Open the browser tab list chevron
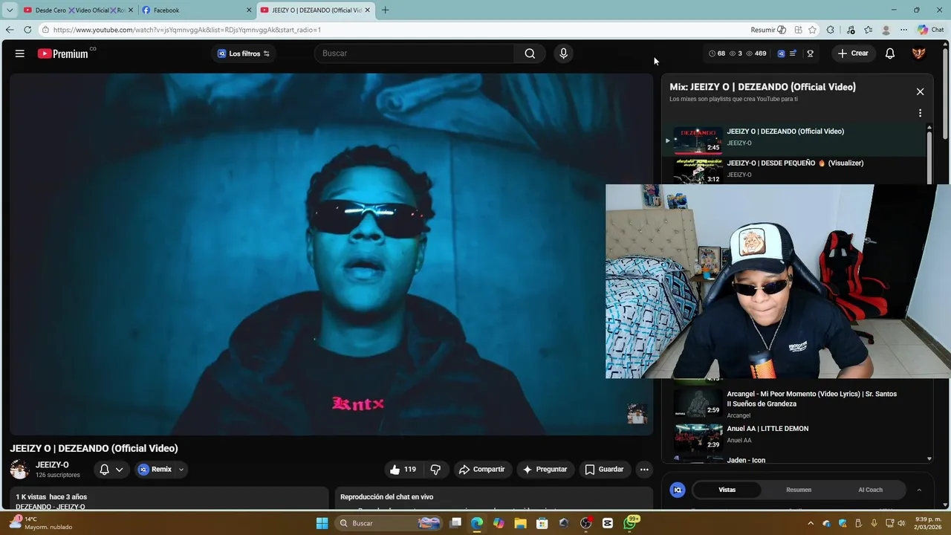The width and height of the screenshot is (951, 535). pos(10,10)
